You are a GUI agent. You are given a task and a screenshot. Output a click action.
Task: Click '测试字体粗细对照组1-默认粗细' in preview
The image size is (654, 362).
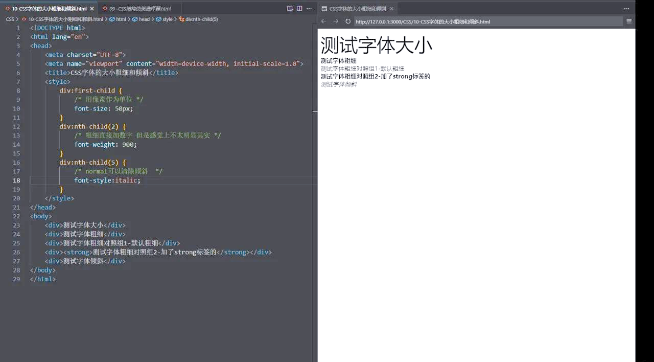(x=362, y=69)
